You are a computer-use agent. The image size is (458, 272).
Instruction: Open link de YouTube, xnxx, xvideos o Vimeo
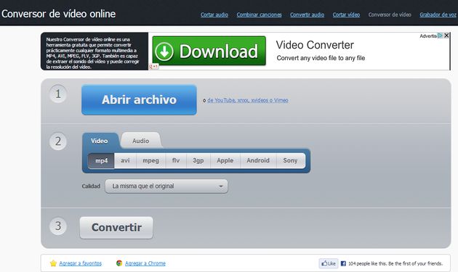(248, 100)
